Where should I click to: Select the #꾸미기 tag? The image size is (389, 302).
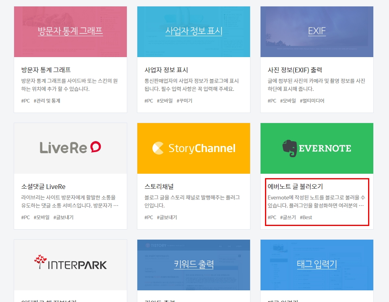(184, 101)
